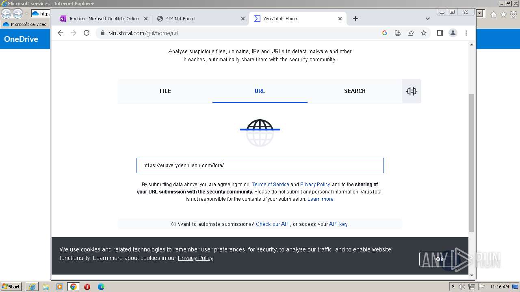Click the install app icon in the address bar

pos(398,33)
